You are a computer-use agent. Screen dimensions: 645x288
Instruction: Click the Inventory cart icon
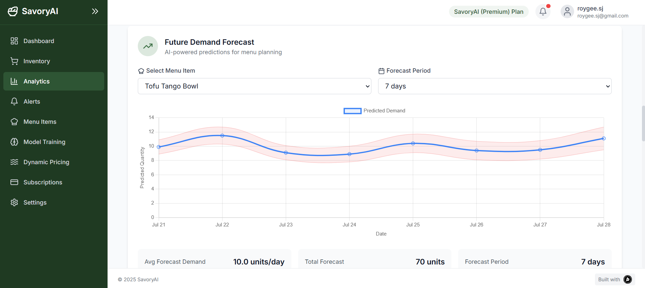pos(14,61)
